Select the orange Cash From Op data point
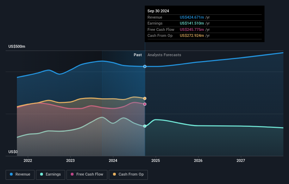Viewport: 289px width, 184px height. click(x=145, y=98)
